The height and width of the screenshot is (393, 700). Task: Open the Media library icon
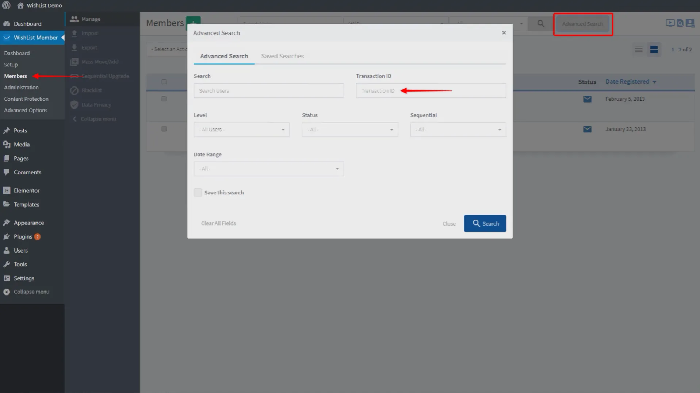coord(7,145)
